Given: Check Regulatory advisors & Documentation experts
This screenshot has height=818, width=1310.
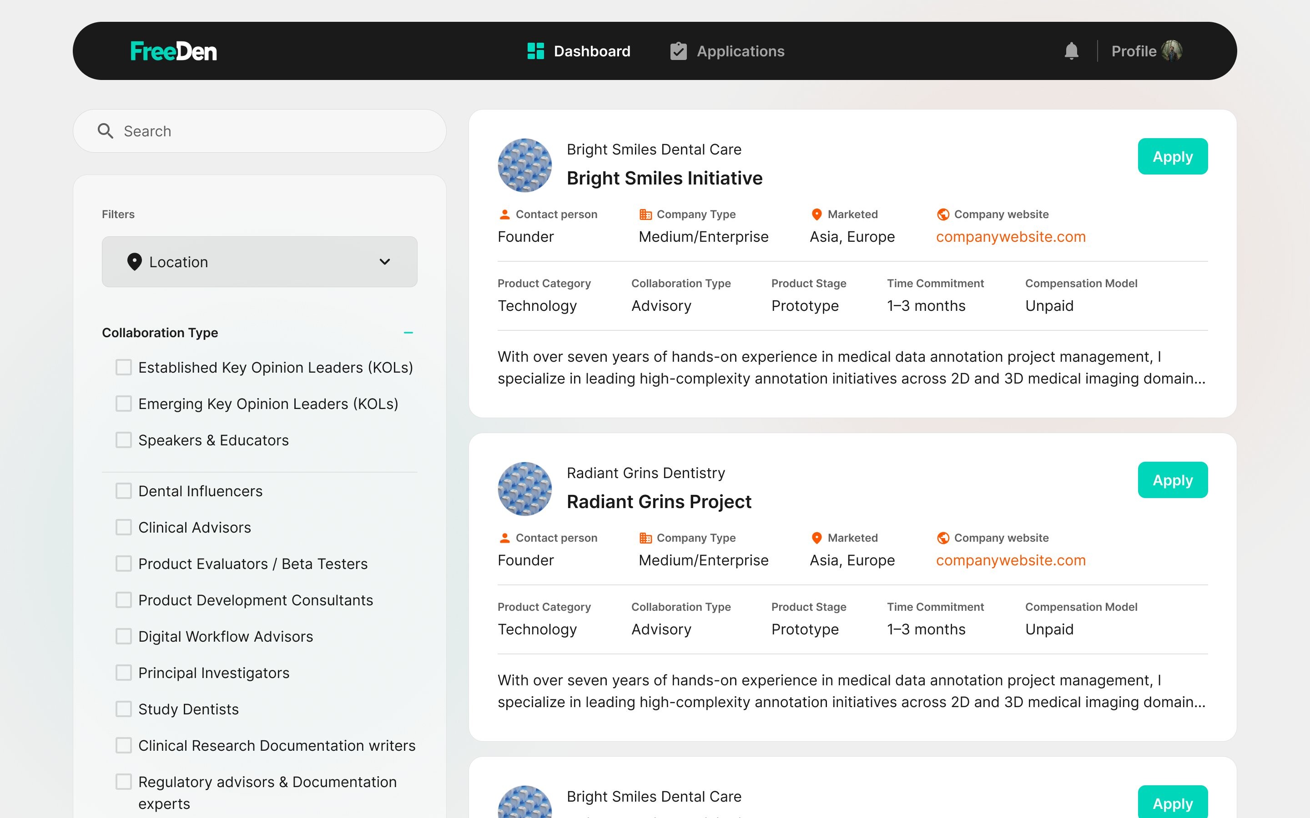Looking at the screenshot, I should point(123,781).
